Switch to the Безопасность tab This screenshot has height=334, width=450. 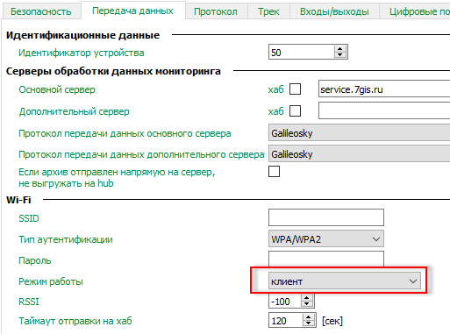41,11
